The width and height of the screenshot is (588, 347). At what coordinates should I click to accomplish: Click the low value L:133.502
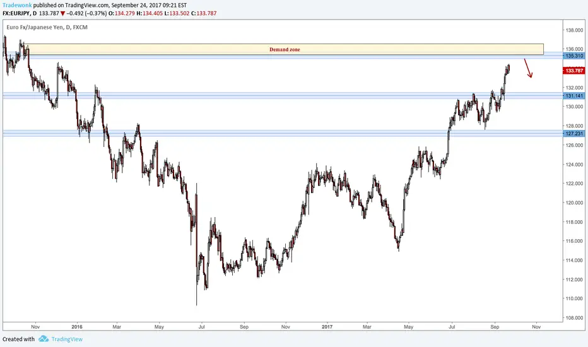177,13
